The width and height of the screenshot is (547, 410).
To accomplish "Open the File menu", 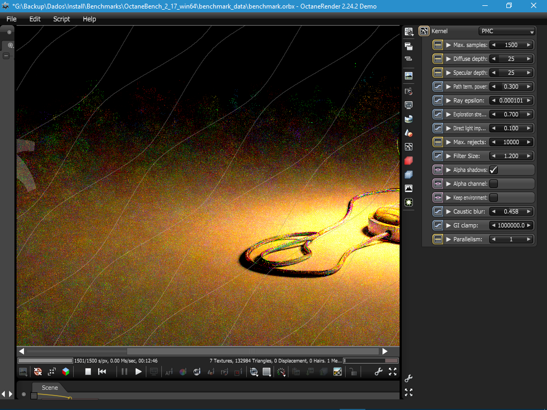I will (11, 19).
